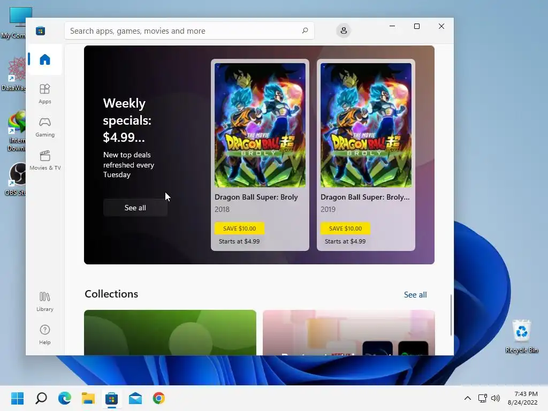Click the Microsoft Store logo icon
The image size is (548, 411).
point(41,31)
